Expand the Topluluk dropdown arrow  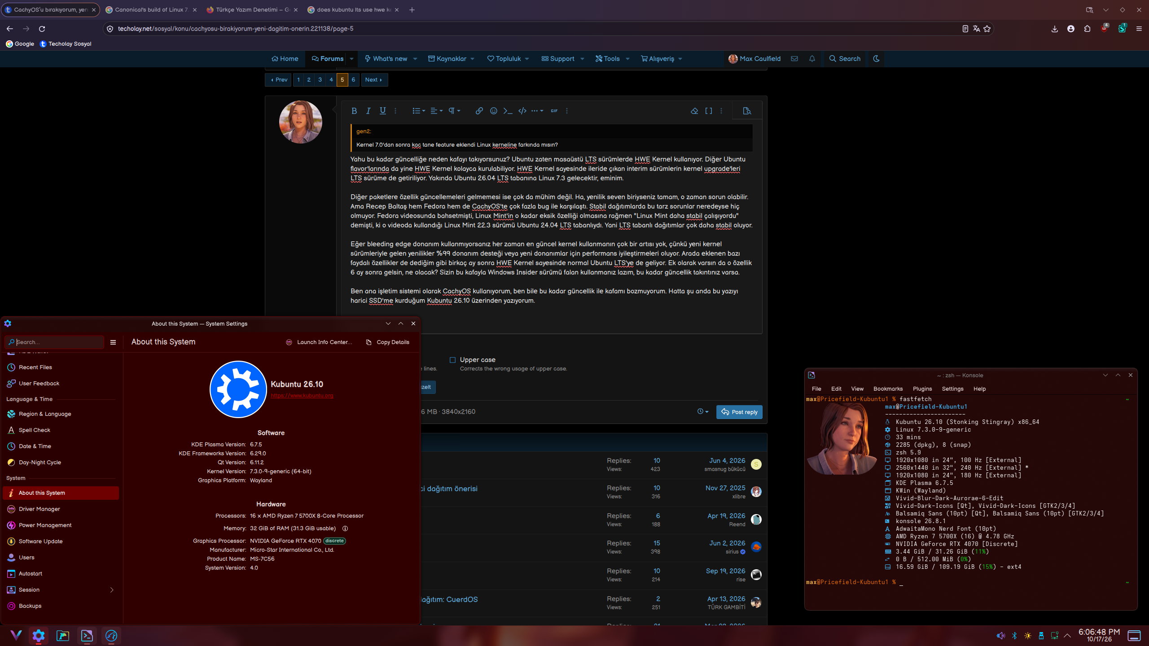[x=527, y=59]
